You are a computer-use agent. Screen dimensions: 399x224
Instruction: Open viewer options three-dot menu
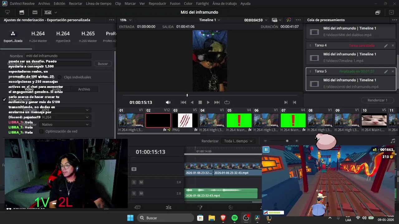[298, 20]
